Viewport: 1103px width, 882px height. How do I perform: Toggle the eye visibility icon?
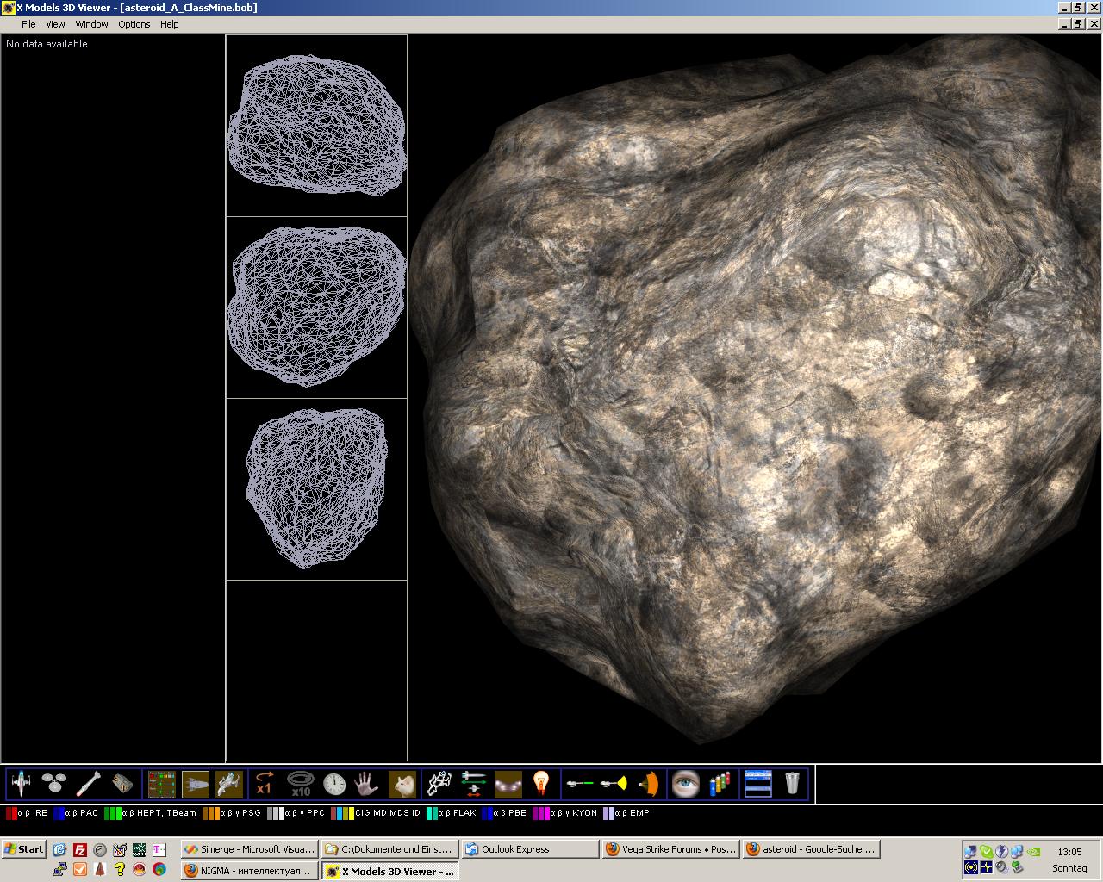[x=686, y=784]
